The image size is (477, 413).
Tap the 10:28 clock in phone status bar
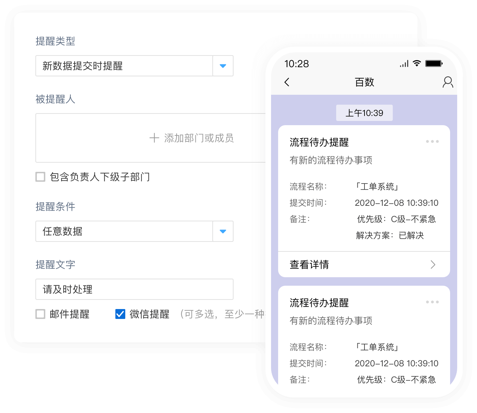[297, 64]
